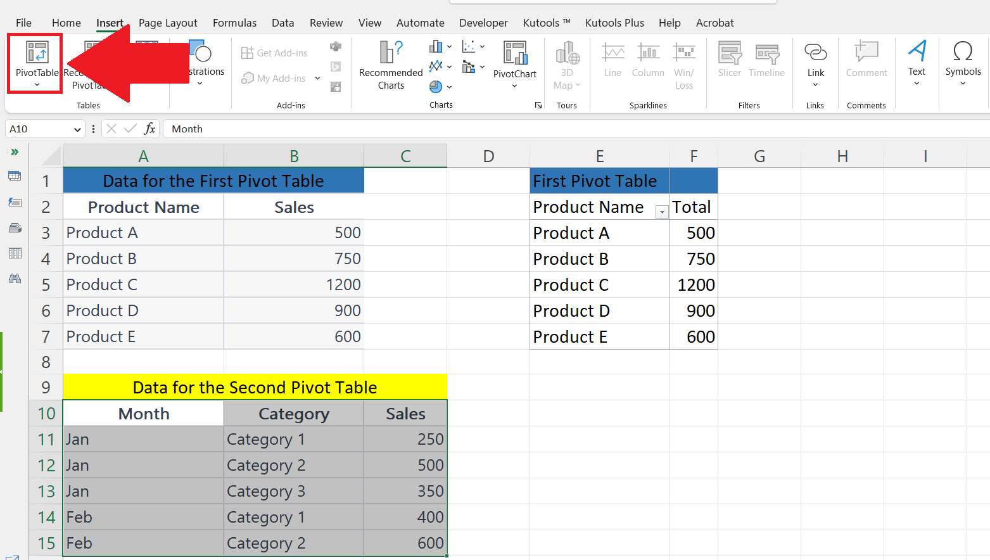
Task: Insert a Slicer
Action: [x=729, y=60]
